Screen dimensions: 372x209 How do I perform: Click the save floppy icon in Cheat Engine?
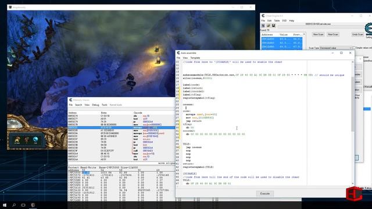coord(274,26)
